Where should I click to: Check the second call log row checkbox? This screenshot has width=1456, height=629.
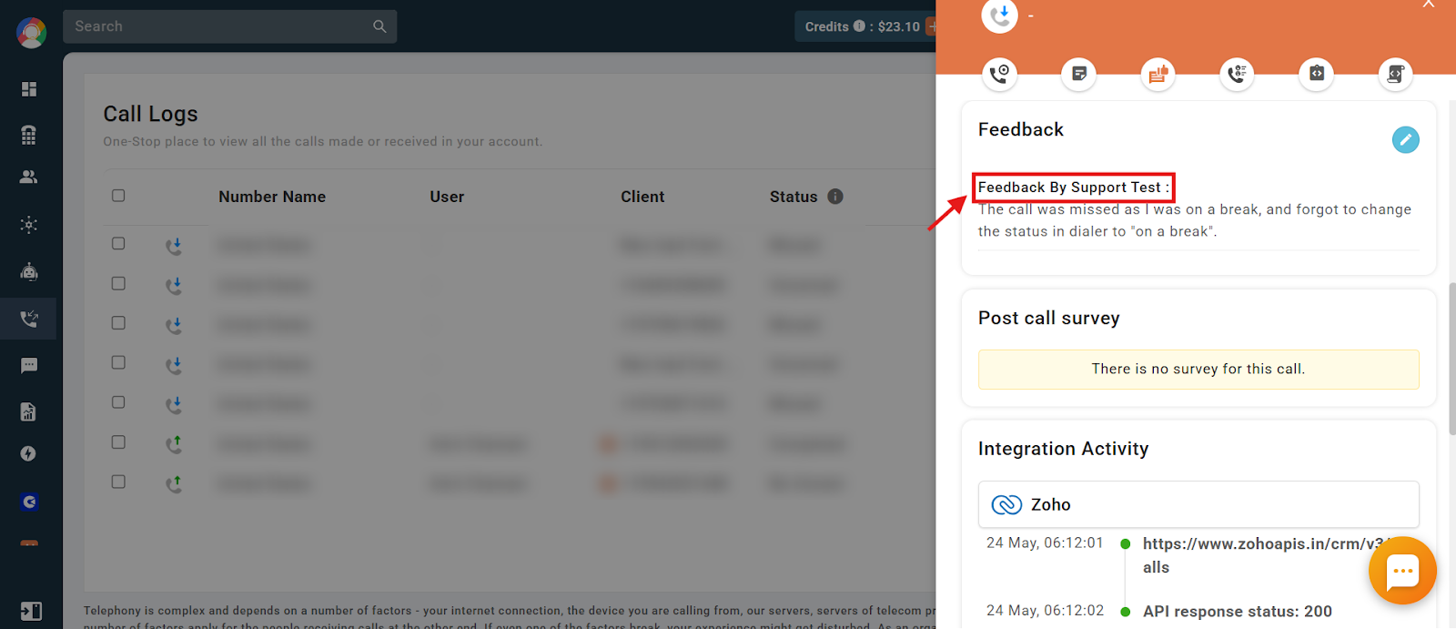pos(118,283)
